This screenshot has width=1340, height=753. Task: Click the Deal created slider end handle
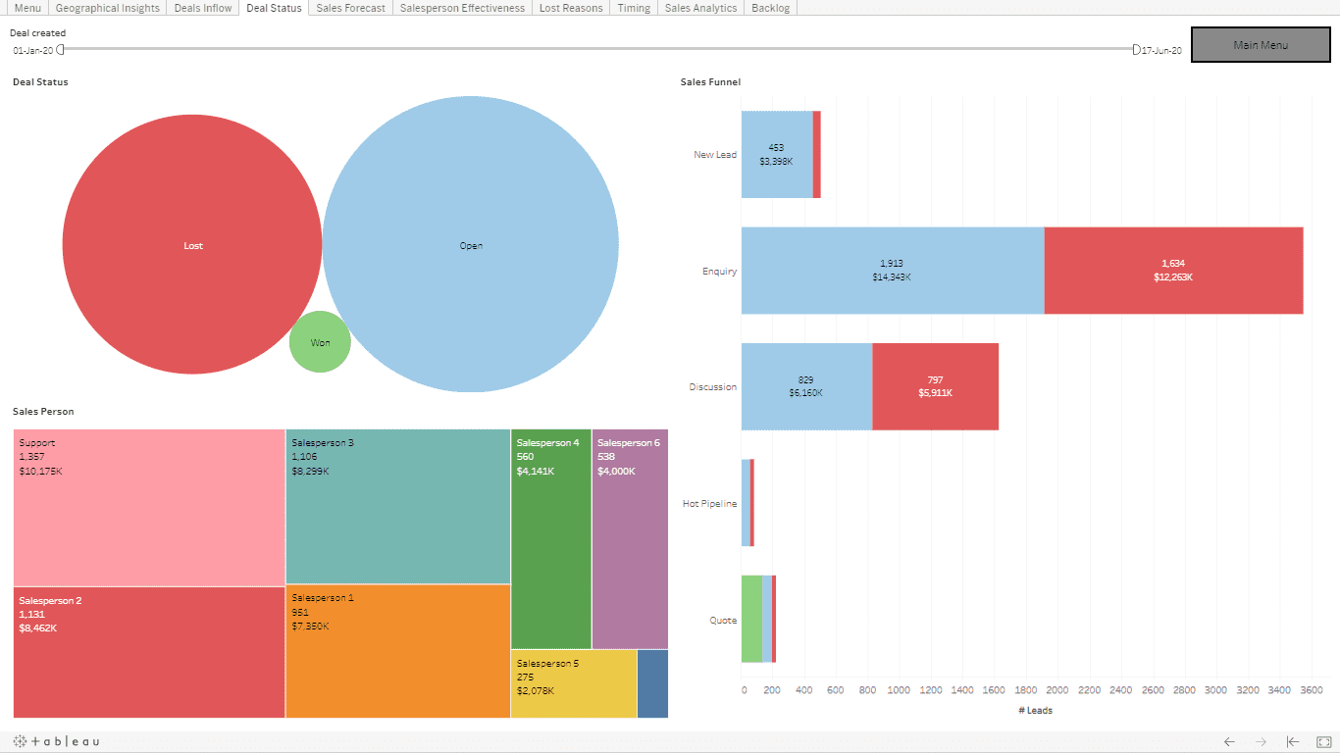click(1136, 49)
